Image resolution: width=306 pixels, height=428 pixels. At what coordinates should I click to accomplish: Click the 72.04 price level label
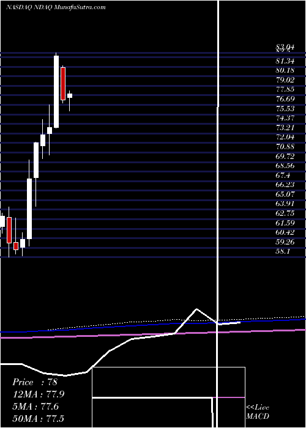coord(285,137)
